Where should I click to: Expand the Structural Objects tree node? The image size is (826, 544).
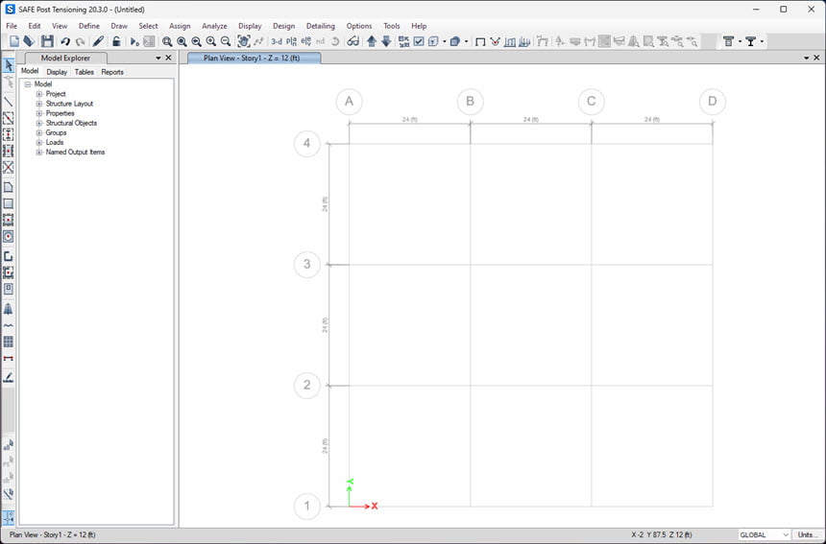point(39,123)
